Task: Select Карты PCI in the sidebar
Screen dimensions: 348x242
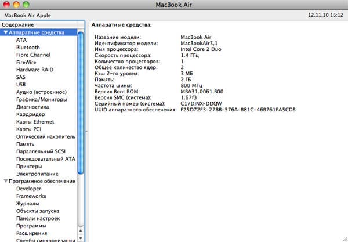Action: [x=29, y=129]
